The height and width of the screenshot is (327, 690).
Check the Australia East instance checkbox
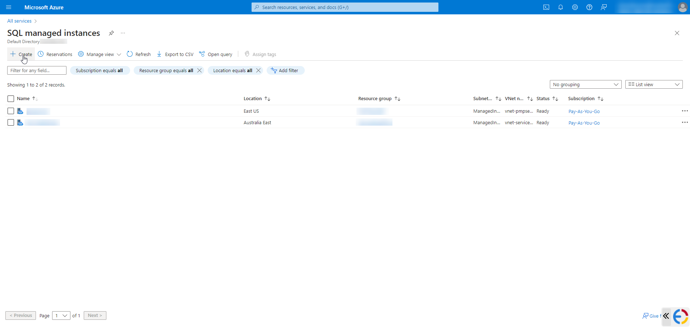[x=10, y=122]
